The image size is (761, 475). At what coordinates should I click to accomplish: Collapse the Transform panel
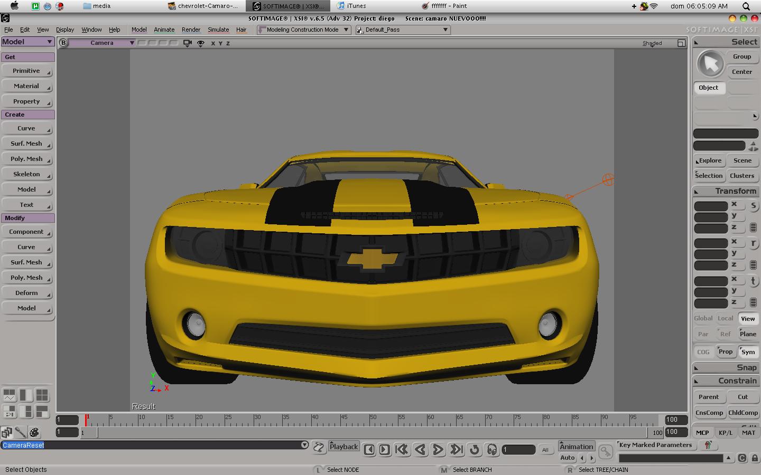(697, 192)
